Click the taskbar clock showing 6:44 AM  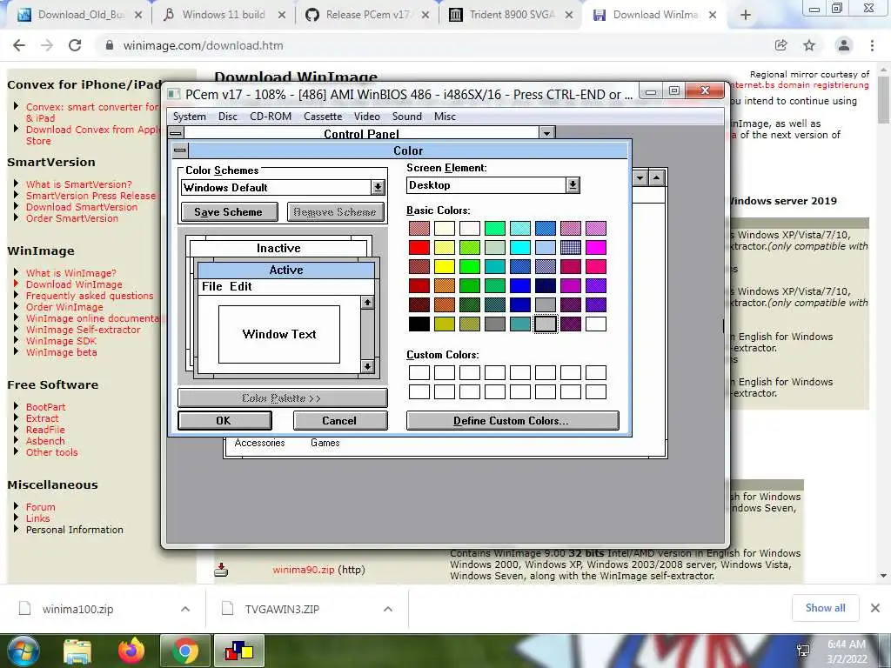tap(847, 651)
